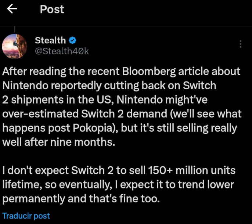Open the three-dot more options menu
252x224 pixels.
click(240, 44)
